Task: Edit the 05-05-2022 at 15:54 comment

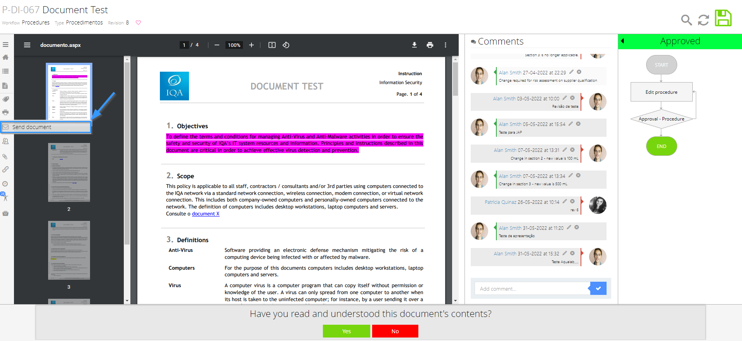Action: tap(570, 124)
